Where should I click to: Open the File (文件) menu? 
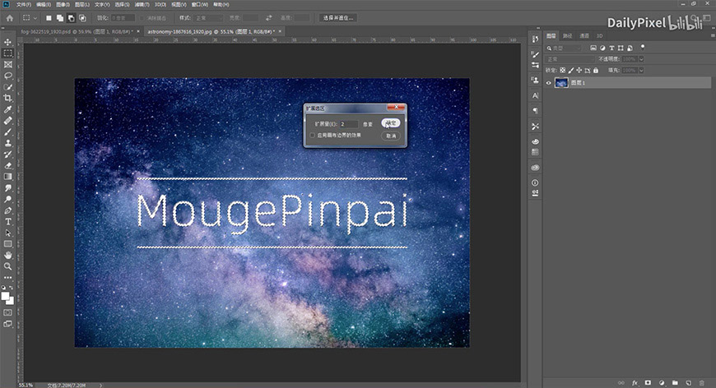coord(24,5)
